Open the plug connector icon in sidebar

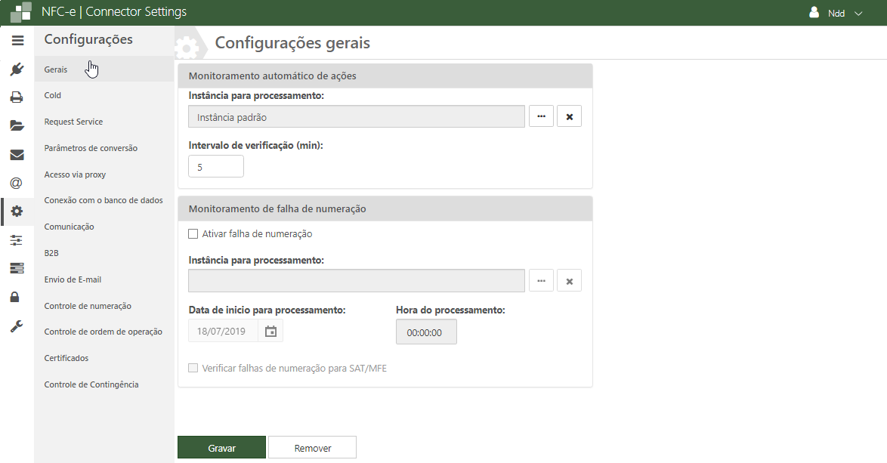(17, 69)
